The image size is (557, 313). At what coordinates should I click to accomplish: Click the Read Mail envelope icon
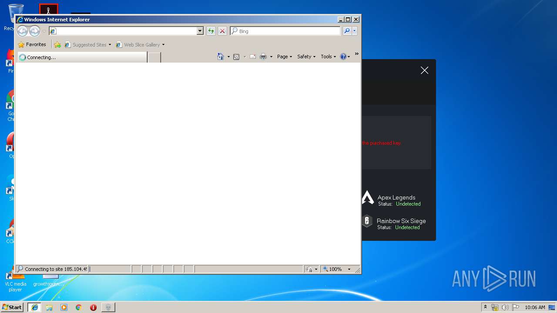[x=253, y=57]
